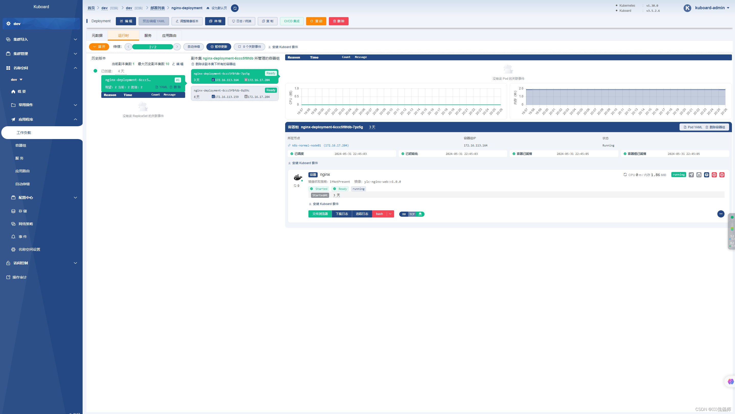Click the floating more-options circle button
Screen dimensions: 735x414
721,214
